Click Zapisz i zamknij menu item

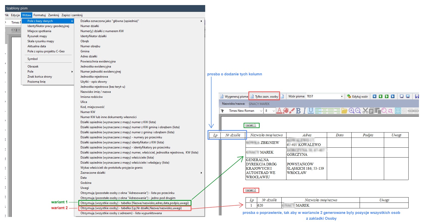click(x=72, y=15)
